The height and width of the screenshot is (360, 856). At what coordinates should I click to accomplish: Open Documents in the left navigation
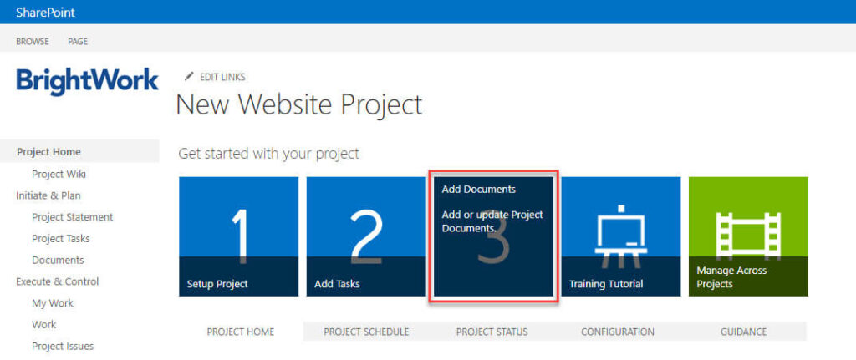58,260
